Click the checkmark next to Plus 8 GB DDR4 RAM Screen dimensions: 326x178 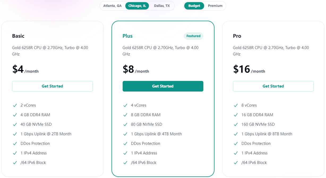point(125,115)
